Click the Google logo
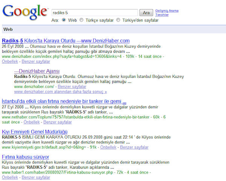226x181 pixels. 25,12
